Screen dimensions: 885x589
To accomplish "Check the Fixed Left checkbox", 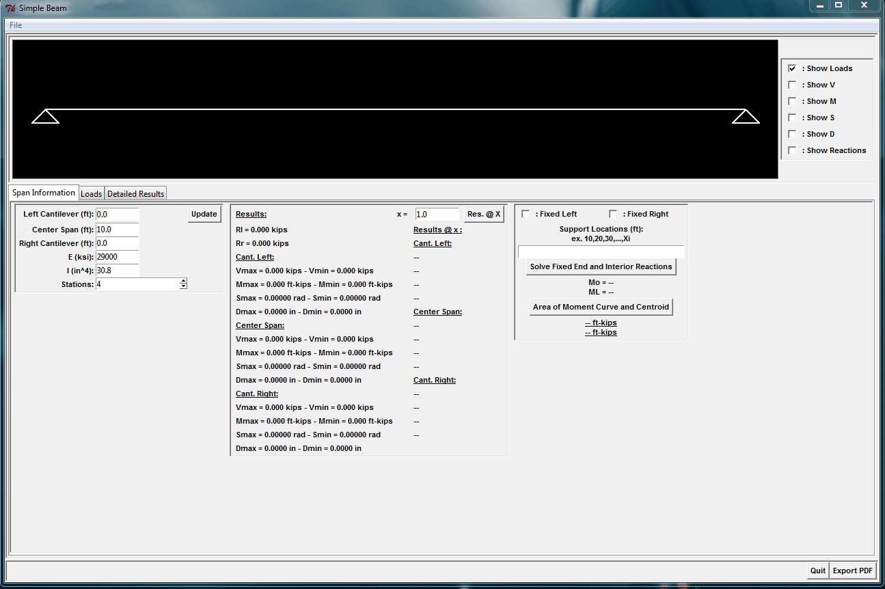I will click(526, 214).
